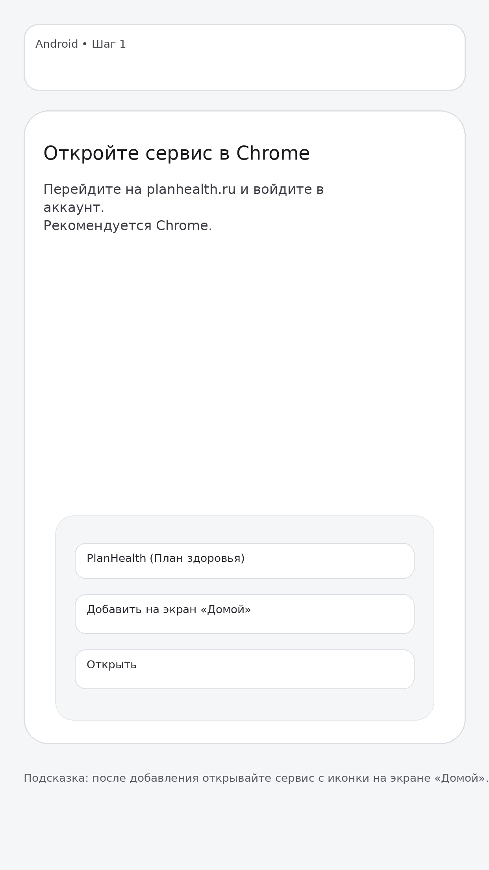Click the word "Android" in the header

click(x=57, y=44)
